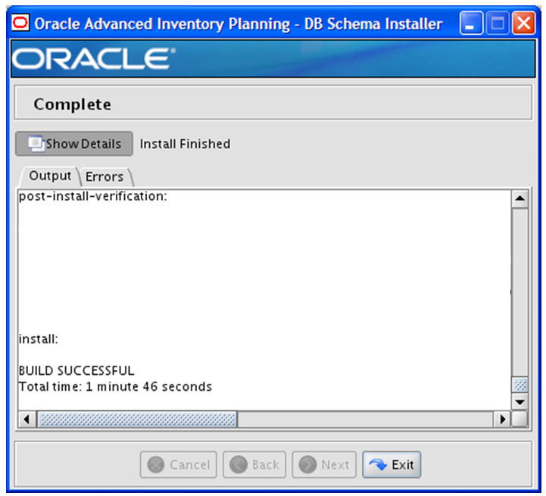Click the BUILD SUCCESSFUL output line
Image resolution: width=546 pixels, height=496 pixels.
[x=76, y=370]
